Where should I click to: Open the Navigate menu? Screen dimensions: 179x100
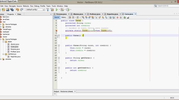tap(12, 6)
